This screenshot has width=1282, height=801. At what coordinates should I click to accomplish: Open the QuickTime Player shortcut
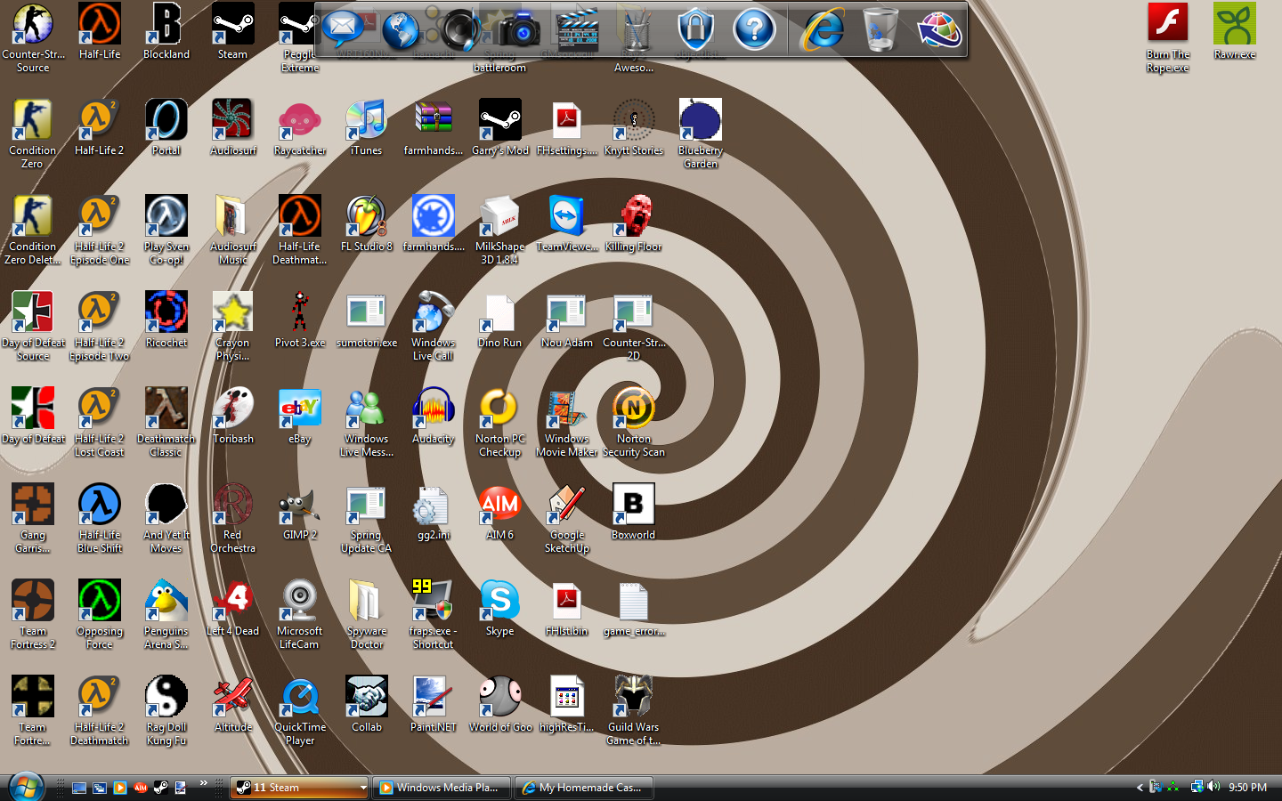click(300, 710)
